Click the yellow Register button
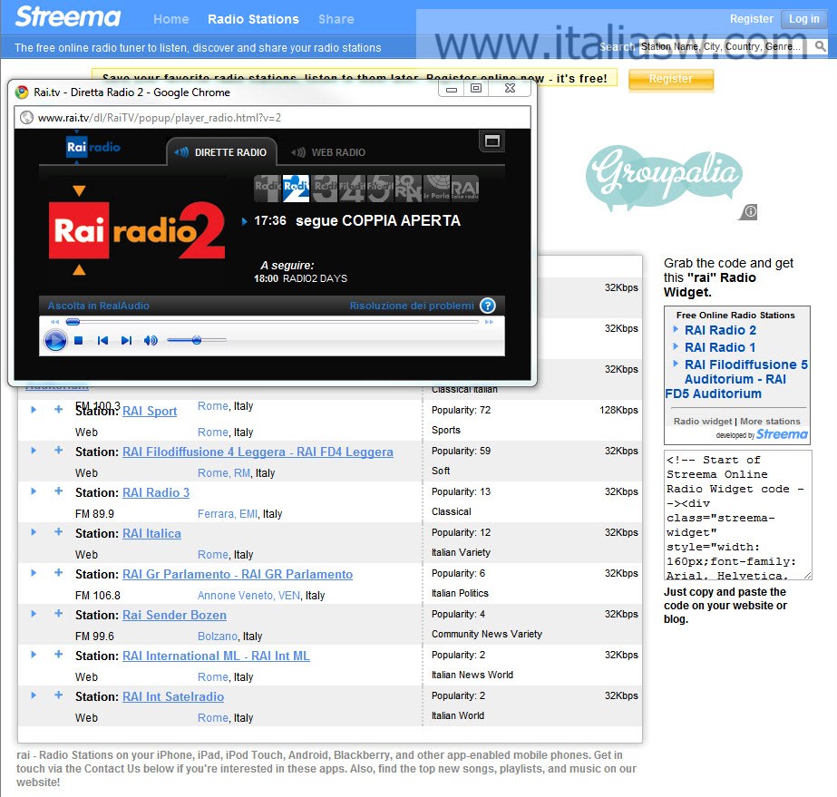Screen dimensions: 837x797 tap(670, 79)
